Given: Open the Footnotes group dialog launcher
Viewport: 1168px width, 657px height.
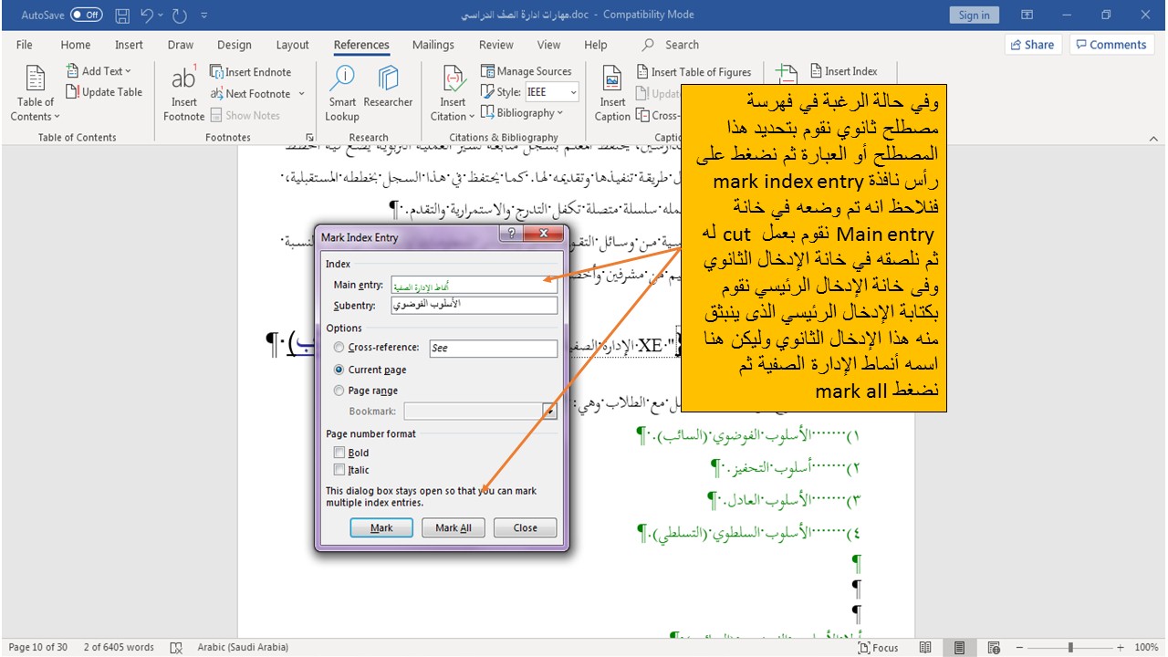Looking at the screenshot, I should [310, 138].
